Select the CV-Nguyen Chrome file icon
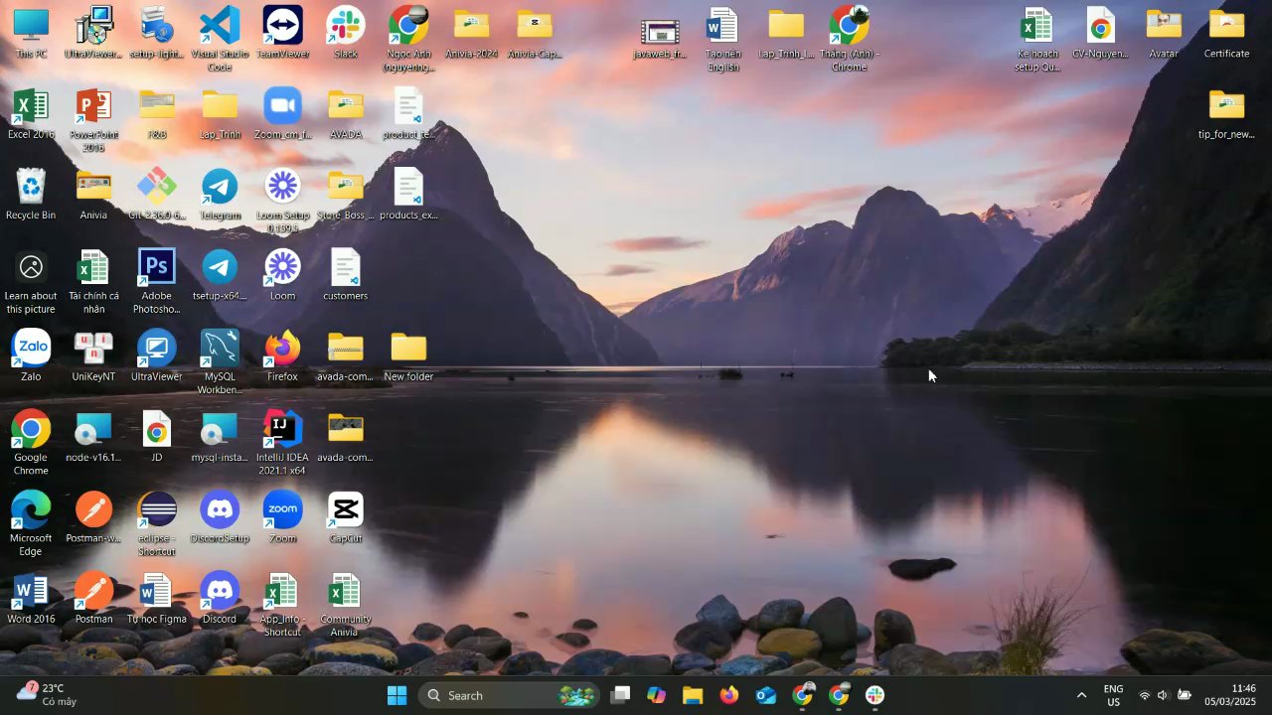This screenshot has height=715, width=1272. point(1100,33)
